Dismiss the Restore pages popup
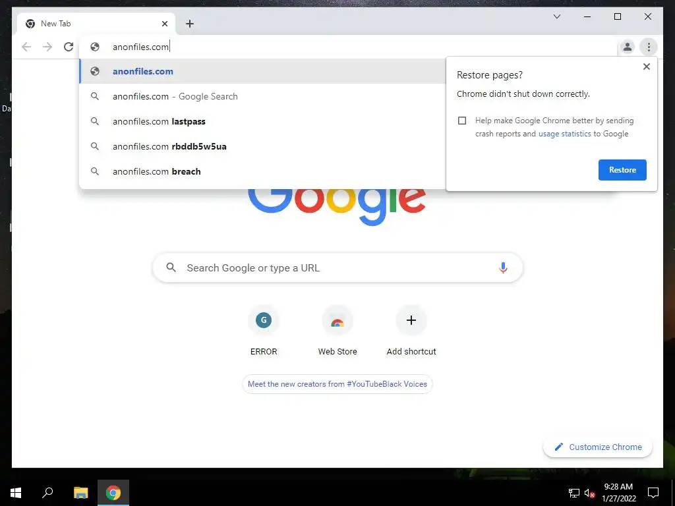The height and width of the screenshot is (506, 675). tap(646, 67)
